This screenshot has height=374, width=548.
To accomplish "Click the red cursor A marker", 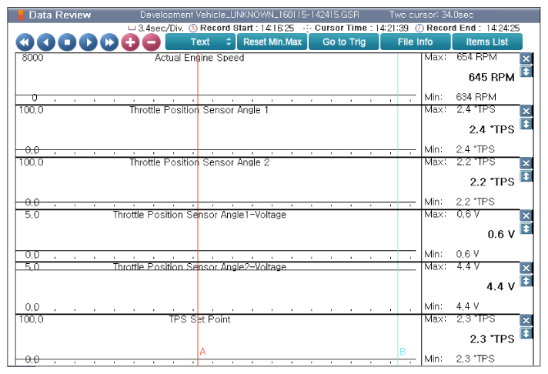I will point(202,351).
